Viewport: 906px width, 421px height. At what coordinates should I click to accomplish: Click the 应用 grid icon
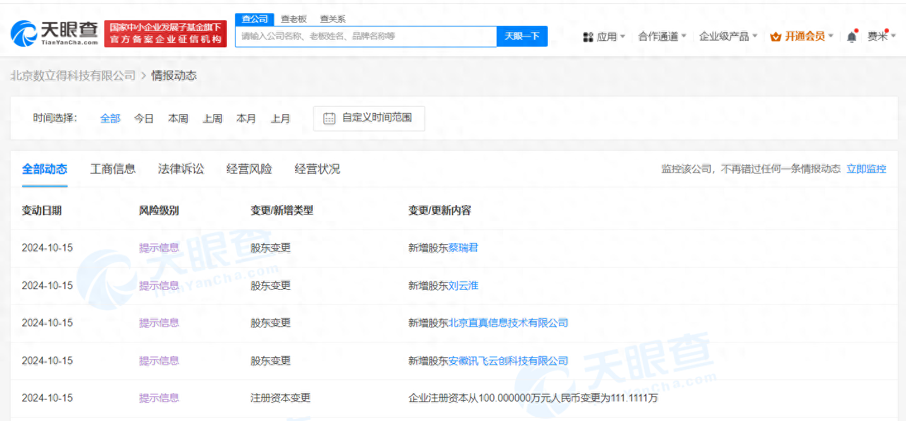click(588, 37)
